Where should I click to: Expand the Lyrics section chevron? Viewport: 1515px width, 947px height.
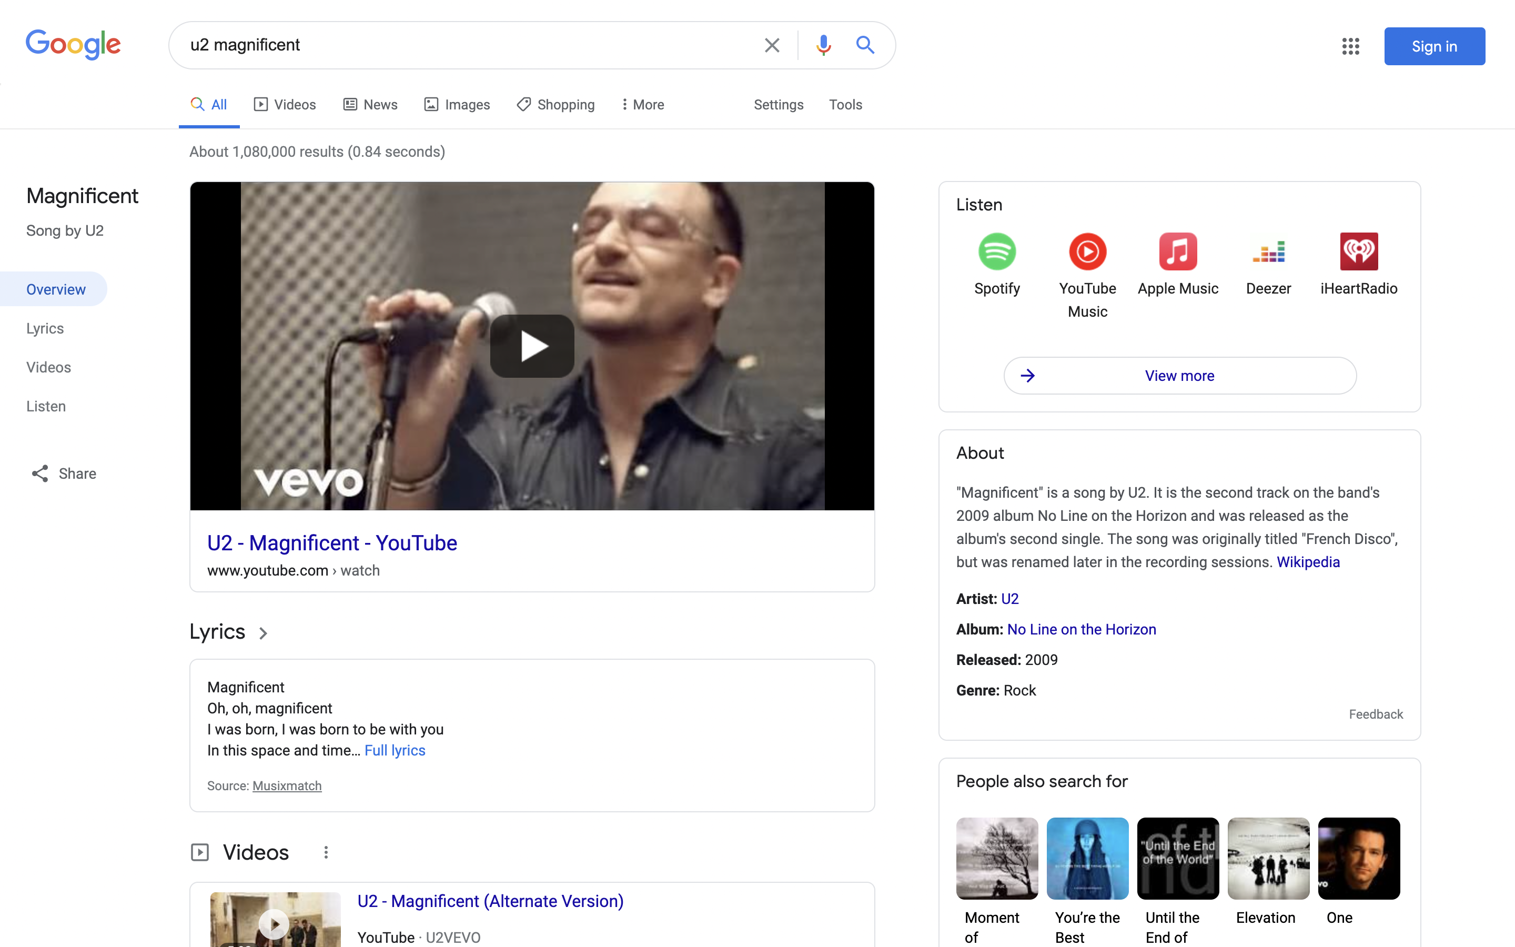point(264,633)
